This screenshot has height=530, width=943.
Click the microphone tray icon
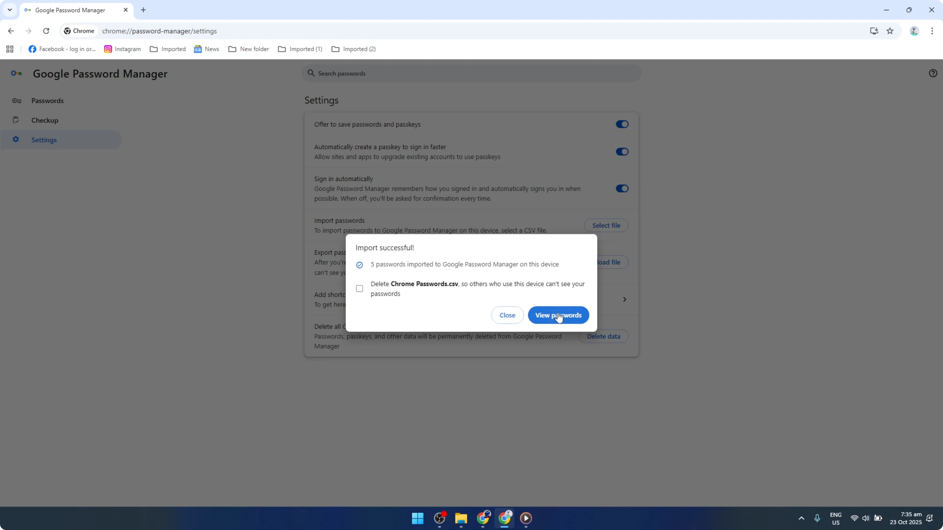(817, 518)
